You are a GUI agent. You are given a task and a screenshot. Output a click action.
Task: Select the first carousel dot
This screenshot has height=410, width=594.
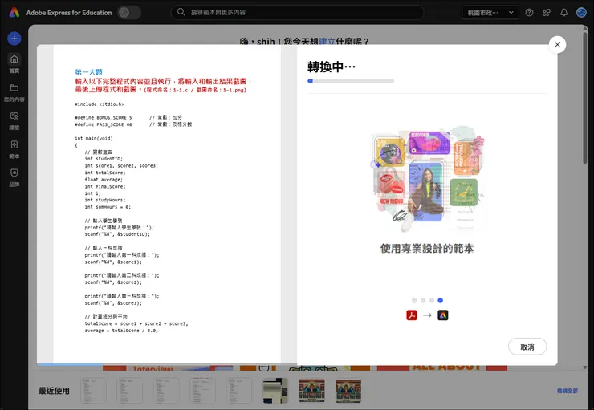pos(414,300)
